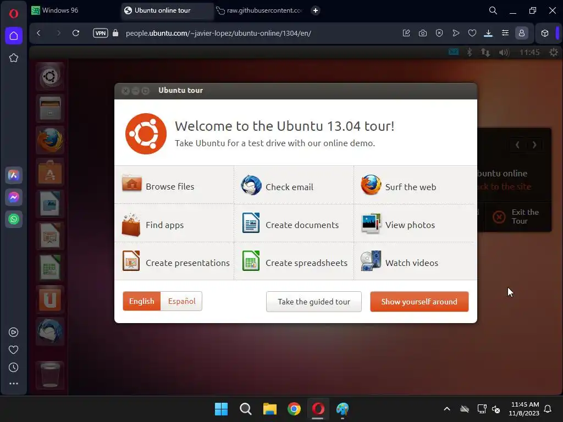Switch to raw.githubusercontent.com tab
The image size is (563, 422).
pos(260,10)
